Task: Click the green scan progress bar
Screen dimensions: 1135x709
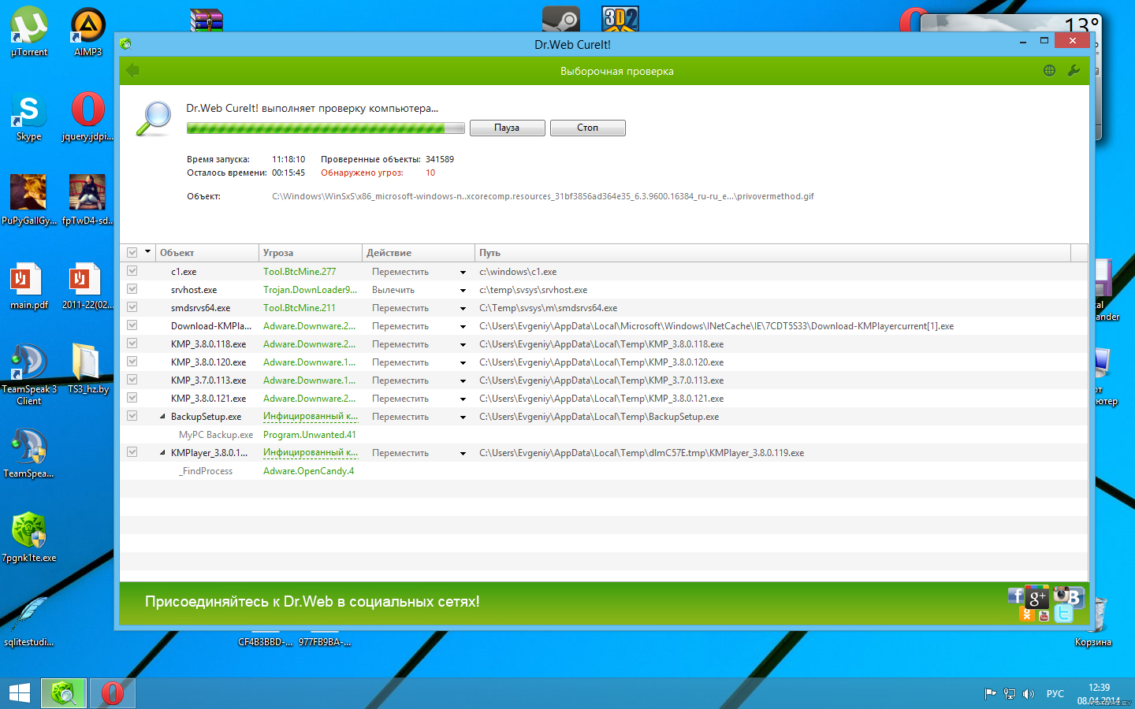Action: click(326, 128)
